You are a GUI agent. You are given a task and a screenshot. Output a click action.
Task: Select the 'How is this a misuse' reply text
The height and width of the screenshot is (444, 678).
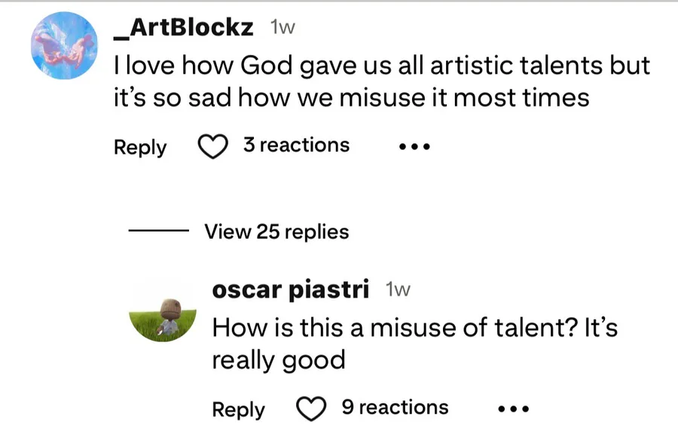[414, 328]
